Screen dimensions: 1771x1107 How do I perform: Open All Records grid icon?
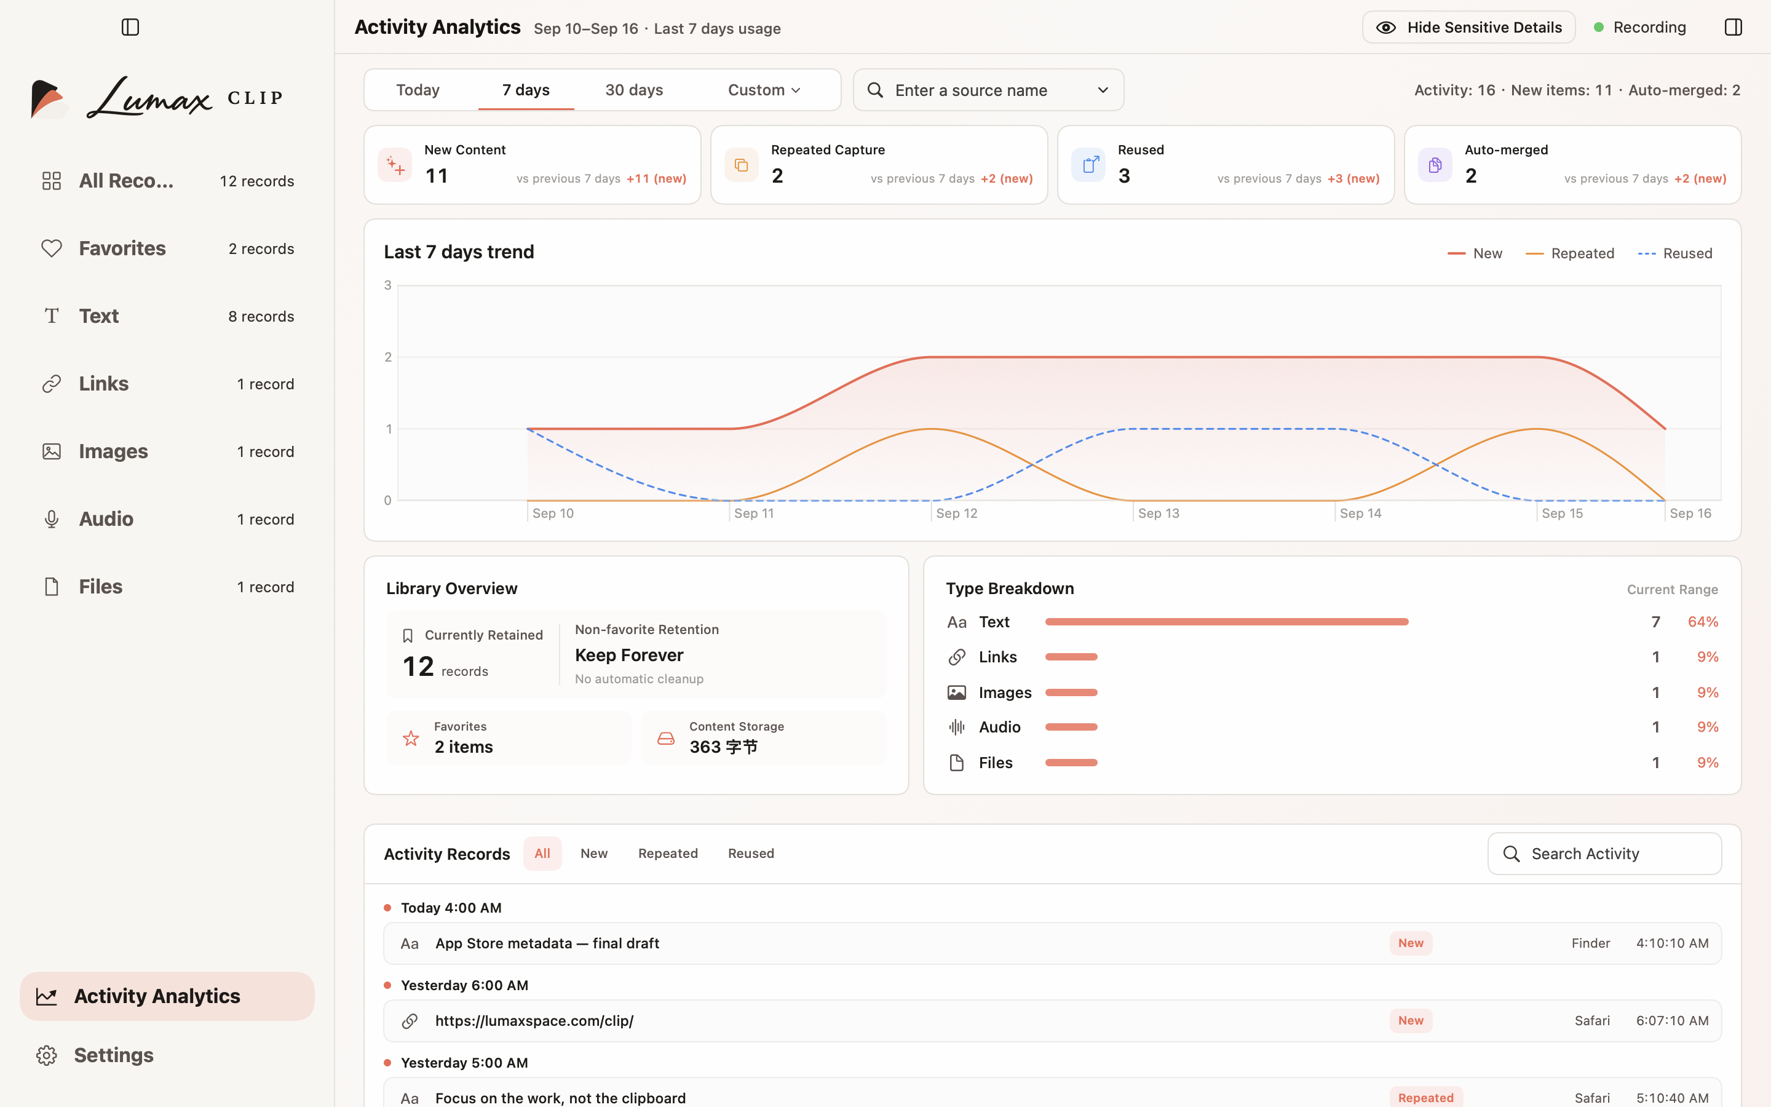(x=51, y=181)
